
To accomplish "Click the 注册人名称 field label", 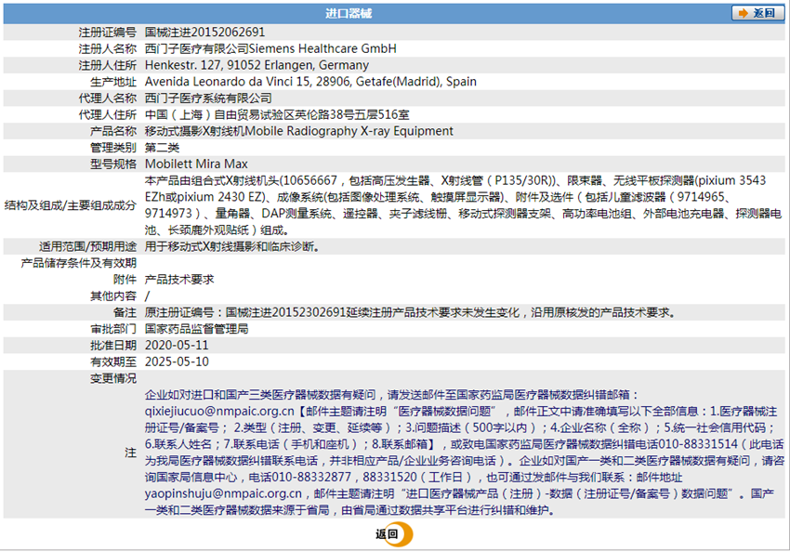I will pyautogui.click(x=107, y=49).
